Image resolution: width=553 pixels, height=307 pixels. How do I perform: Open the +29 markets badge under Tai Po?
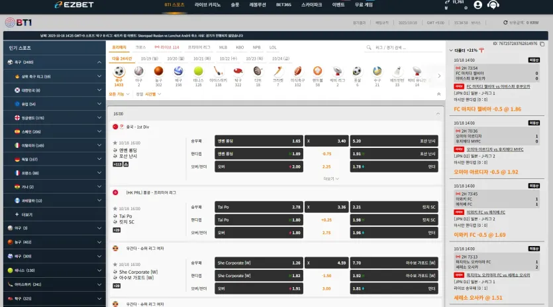[x=117, y=230]
